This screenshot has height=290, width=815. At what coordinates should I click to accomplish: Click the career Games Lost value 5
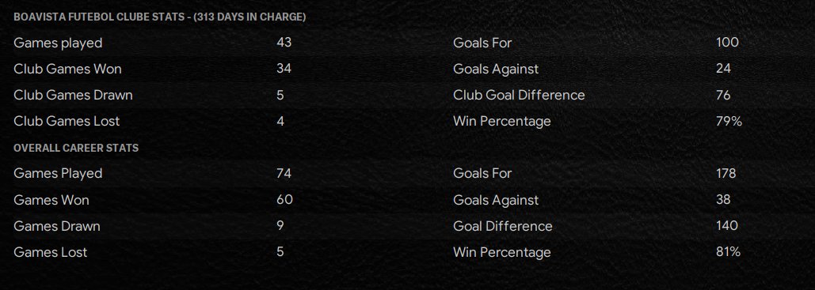coord(280,252)
